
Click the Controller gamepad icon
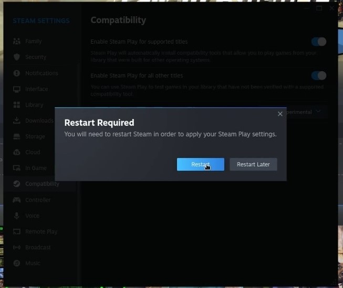[x=17, y=200]
